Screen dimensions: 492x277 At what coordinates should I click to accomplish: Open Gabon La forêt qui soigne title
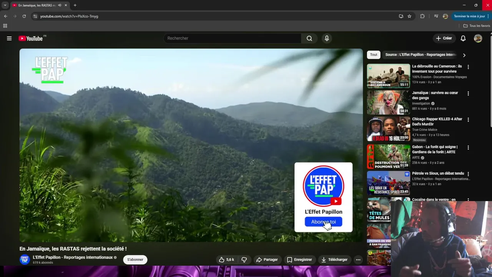pyautogui.click(x=435, y=149)
